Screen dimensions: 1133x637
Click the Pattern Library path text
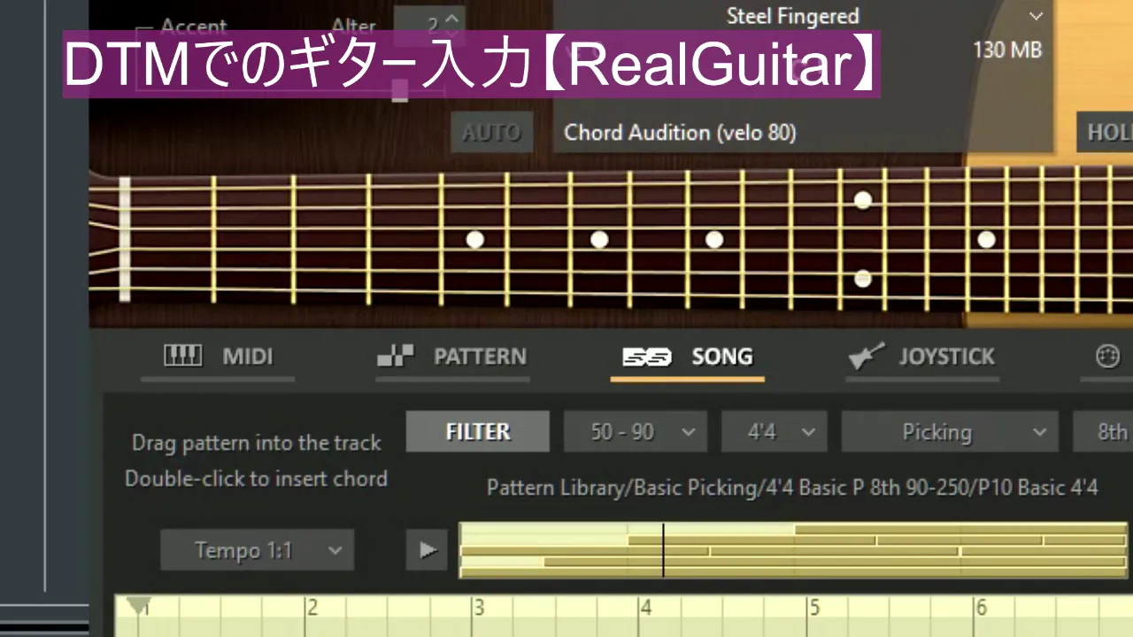[792, 487]
